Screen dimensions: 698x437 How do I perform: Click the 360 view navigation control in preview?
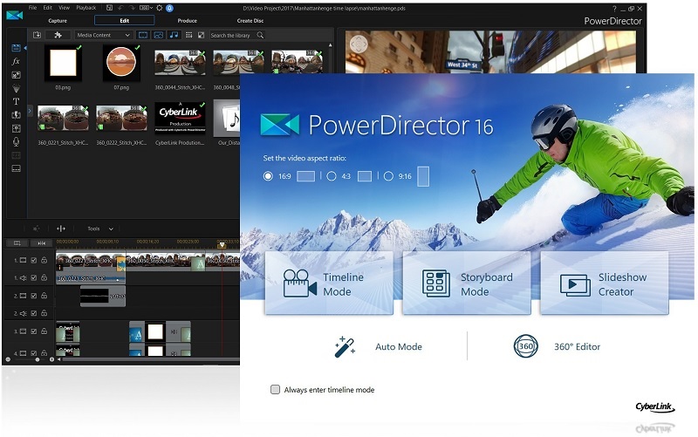(x=359, y=44)
